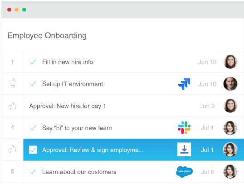
Task: Open the Approval: New hire for day 1 task
Action: click(x=68, y=106)
